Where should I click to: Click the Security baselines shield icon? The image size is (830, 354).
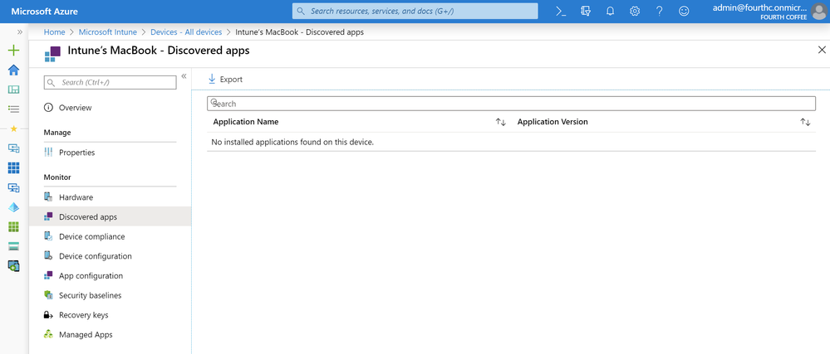(49, 295)
